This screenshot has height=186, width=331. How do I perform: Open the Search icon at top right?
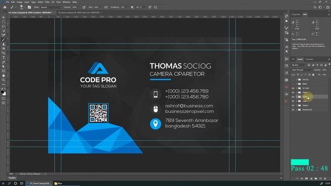(315, 7)
